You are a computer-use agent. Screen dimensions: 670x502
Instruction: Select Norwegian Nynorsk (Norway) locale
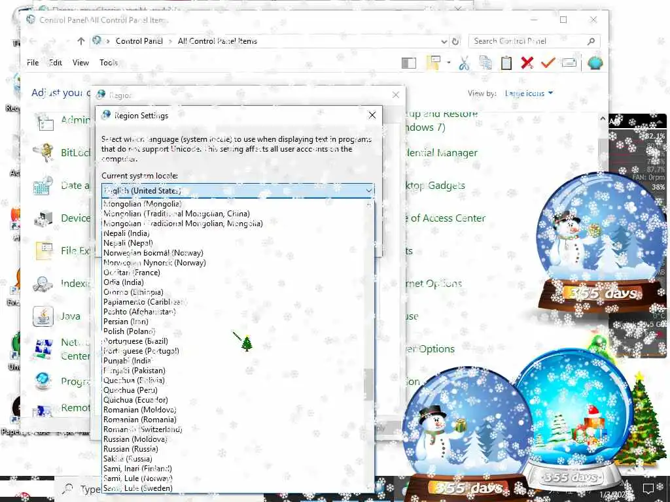pyautogui.click(x=234, y=263)
